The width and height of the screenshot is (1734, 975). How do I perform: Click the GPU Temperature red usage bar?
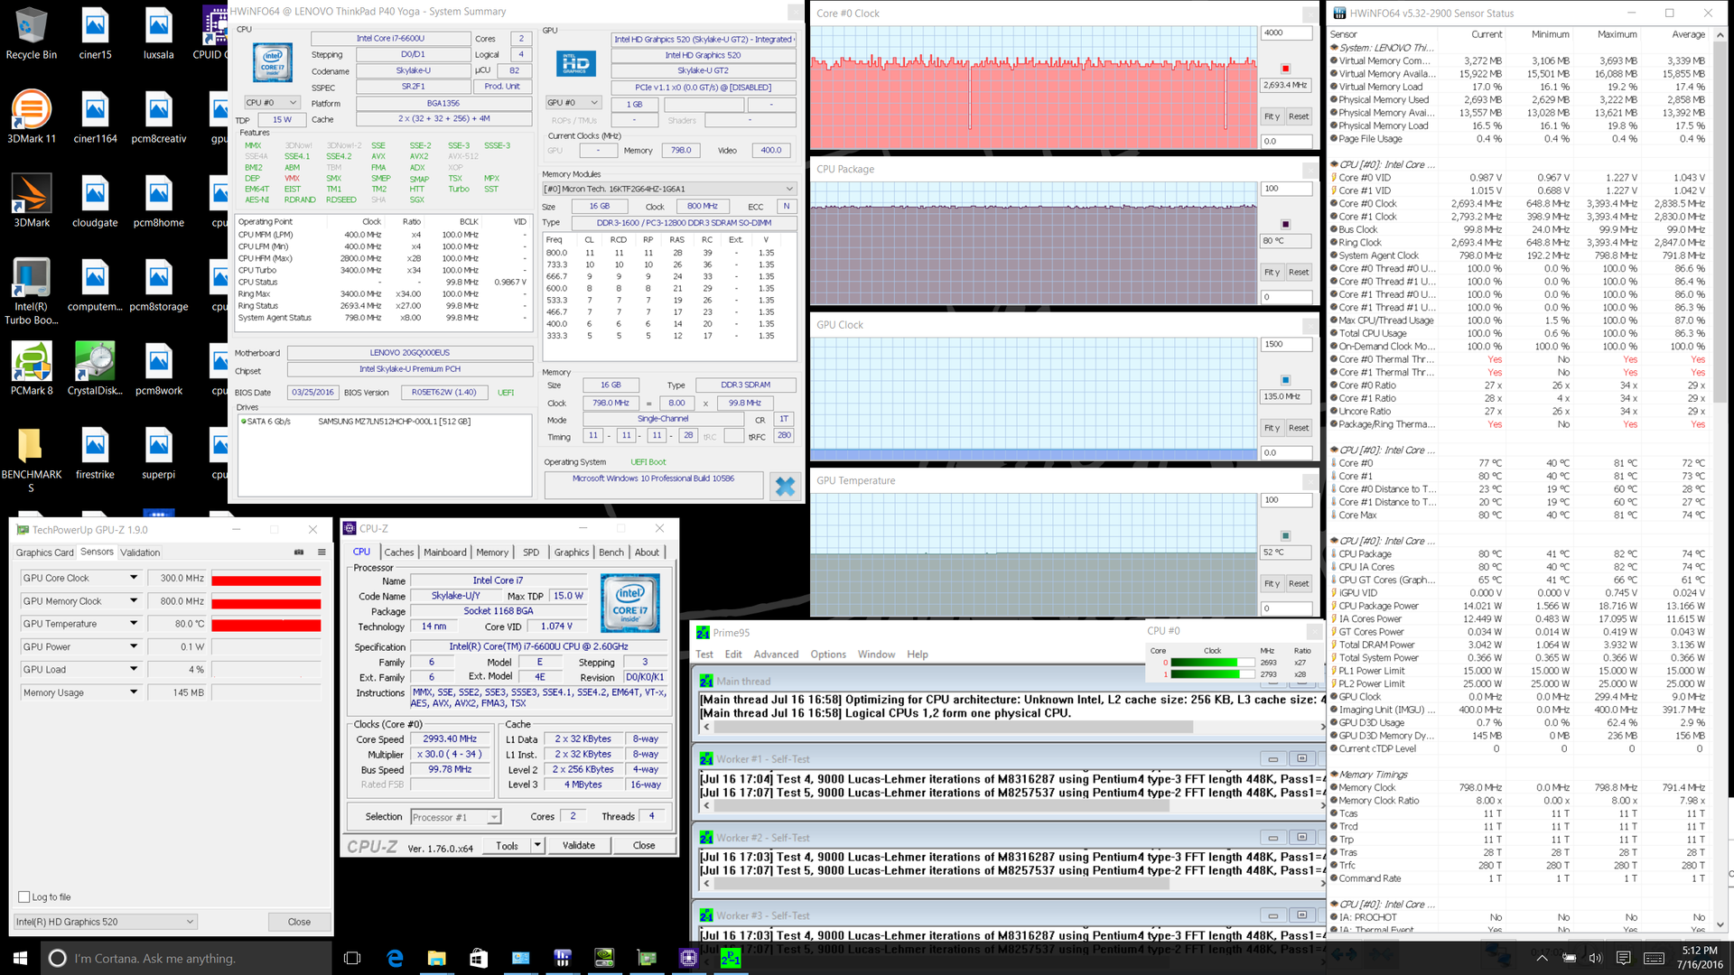(266, 625)
